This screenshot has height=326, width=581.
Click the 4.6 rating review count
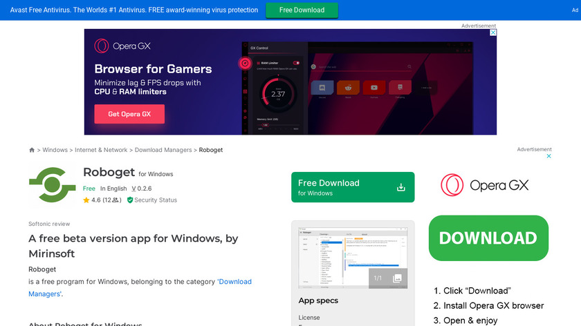(x=111, y=200)
